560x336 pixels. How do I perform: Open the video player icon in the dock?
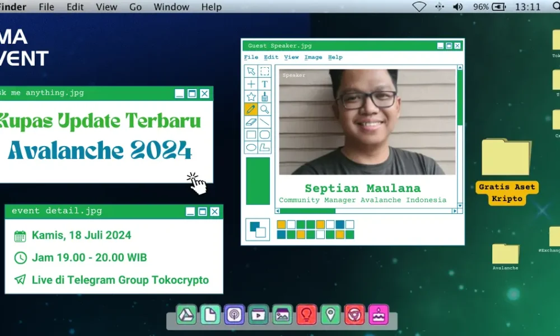click(258, 315)
